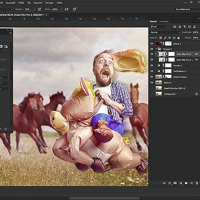This screenshot has width=200, height=200.
Task: Add a layer mask with the bottom icon
Action: coord(175,183)
